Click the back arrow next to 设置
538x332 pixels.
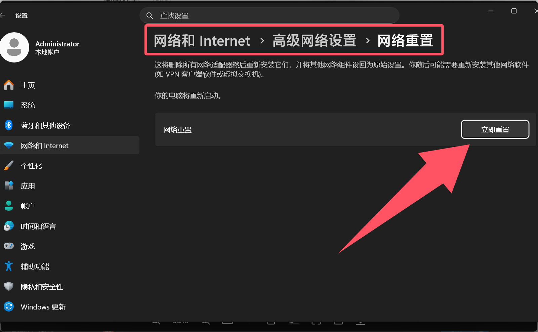tap(3, 15)
